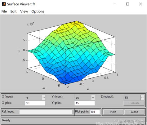Open the View menu
This screenshot has height=125, width=147.
pos(24,11)
